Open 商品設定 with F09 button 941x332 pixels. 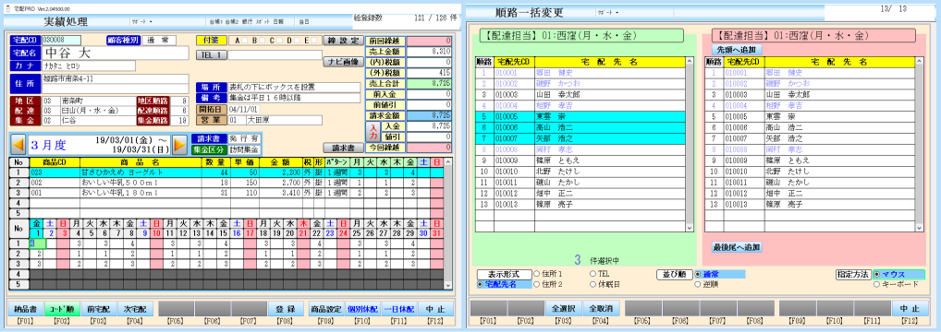pos(326,309)
